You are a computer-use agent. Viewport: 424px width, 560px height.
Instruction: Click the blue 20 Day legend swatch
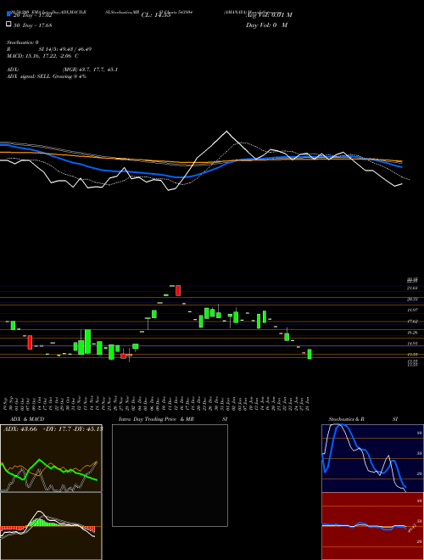pos(8,14)
